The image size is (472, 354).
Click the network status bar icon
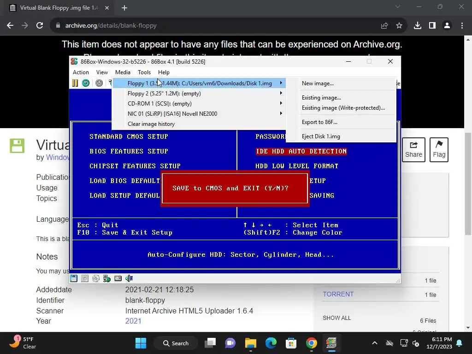pyautogui.click(x=107, y=278)
